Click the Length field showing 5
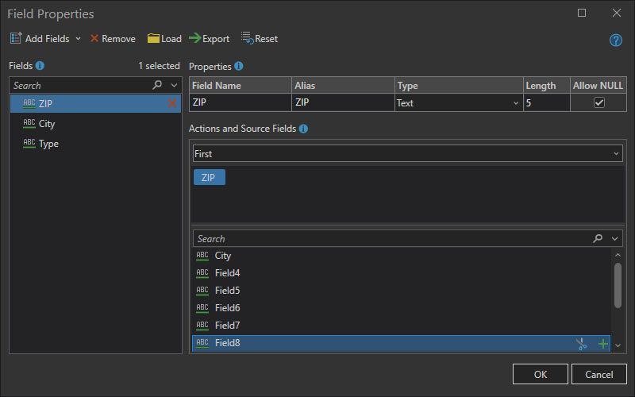635x397 pixels. [x=547, y=103]
